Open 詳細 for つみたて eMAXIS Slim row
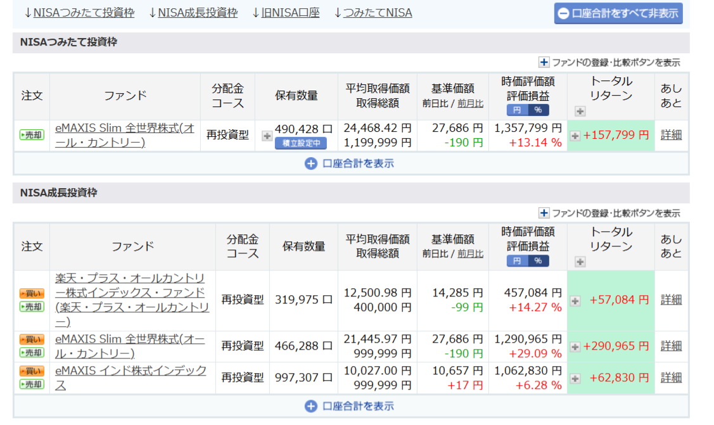Image resolution: width=714 pixels, height=425 pixels. click(x=671, y=135)
